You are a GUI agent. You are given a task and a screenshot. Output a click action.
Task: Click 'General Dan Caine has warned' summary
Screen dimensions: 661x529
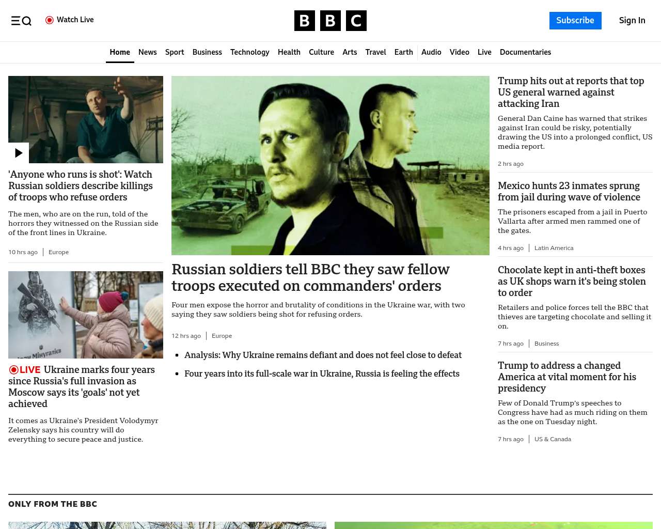point(575,132)
